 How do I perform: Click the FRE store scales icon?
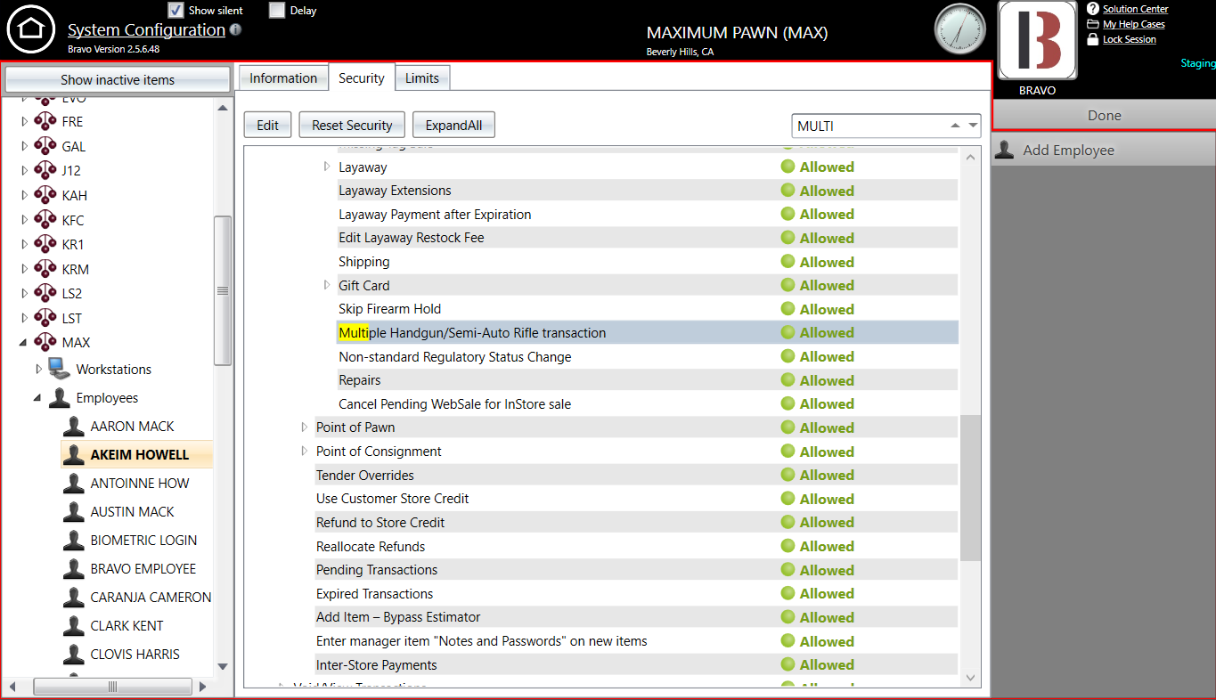(45, 121)
